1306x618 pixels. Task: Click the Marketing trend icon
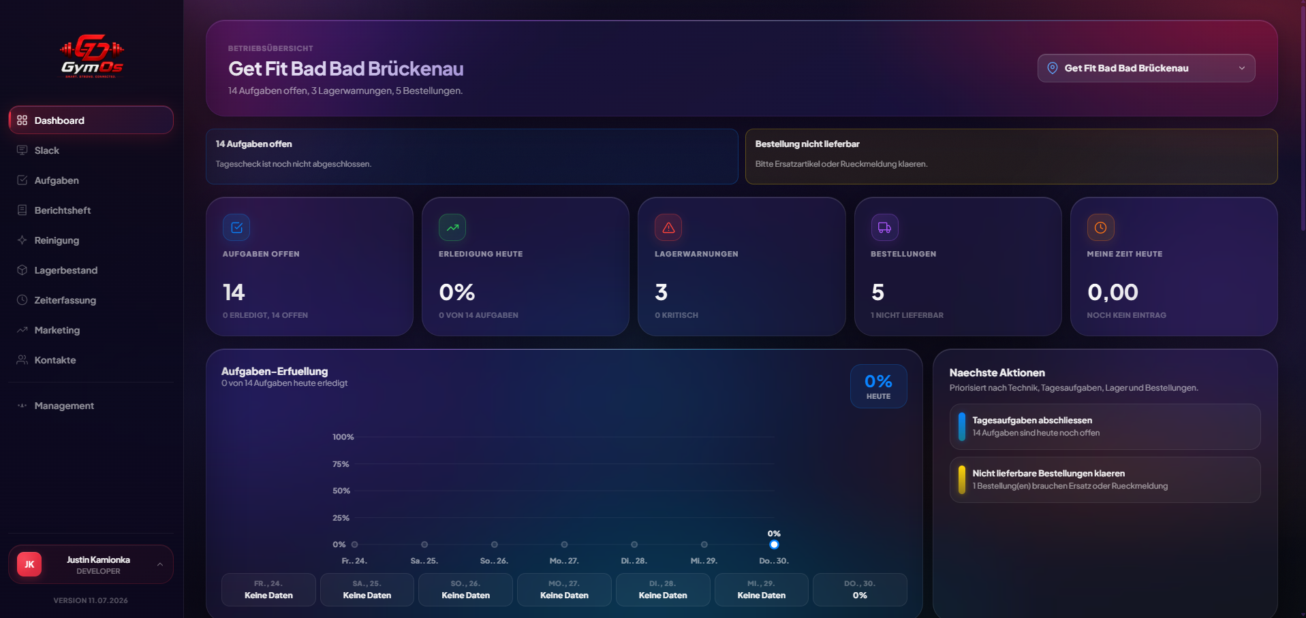click(x=22, y=330)
